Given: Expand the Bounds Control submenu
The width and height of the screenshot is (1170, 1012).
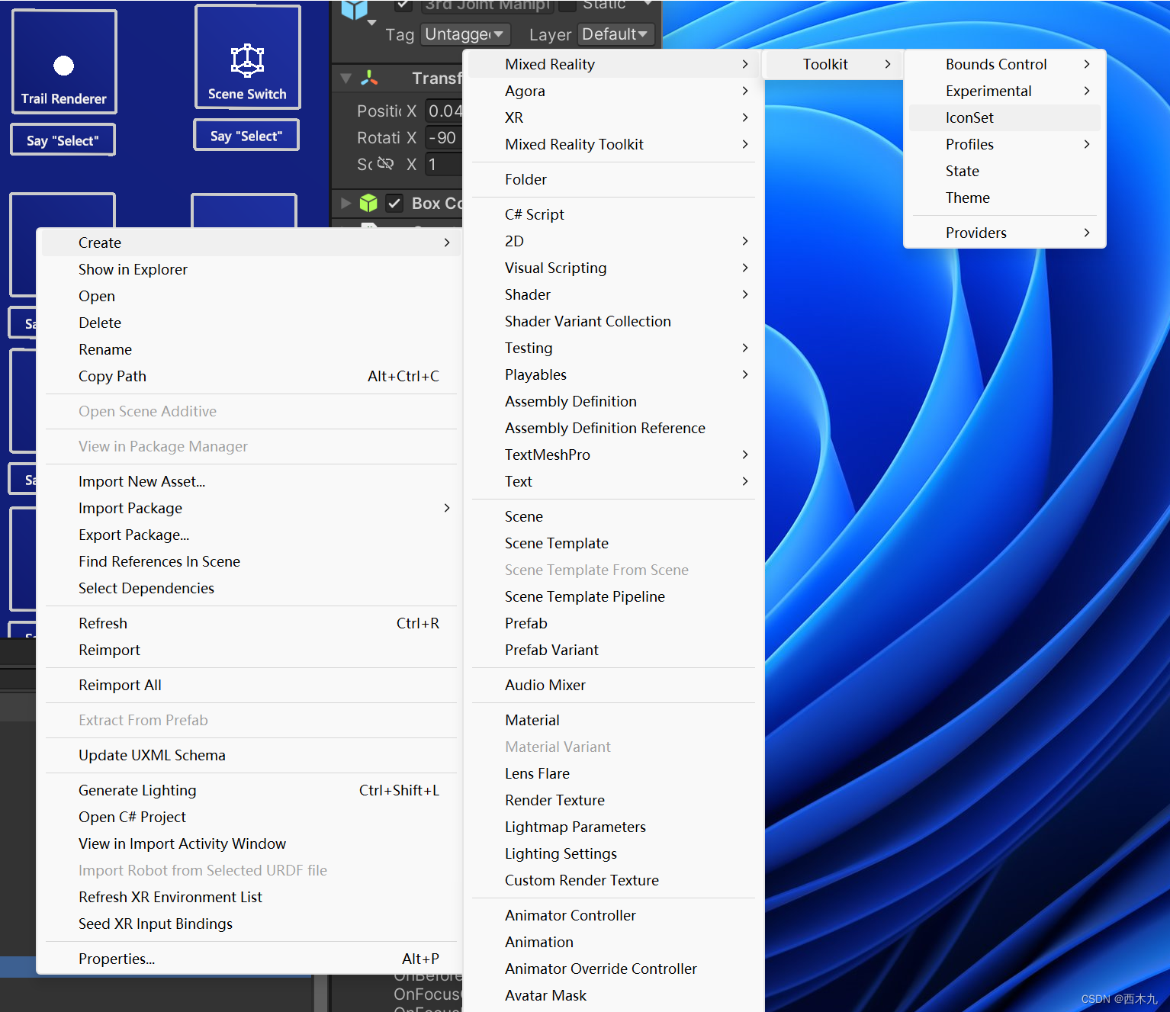Looking at the screenshot, I should 1004,64.
